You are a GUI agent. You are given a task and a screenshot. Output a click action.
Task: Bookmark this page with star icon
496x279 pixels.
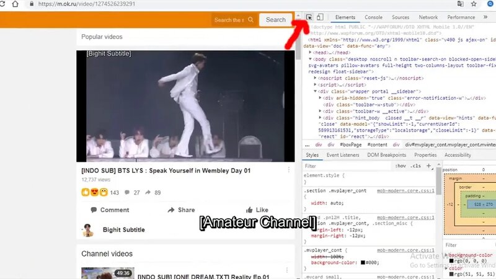474,4
